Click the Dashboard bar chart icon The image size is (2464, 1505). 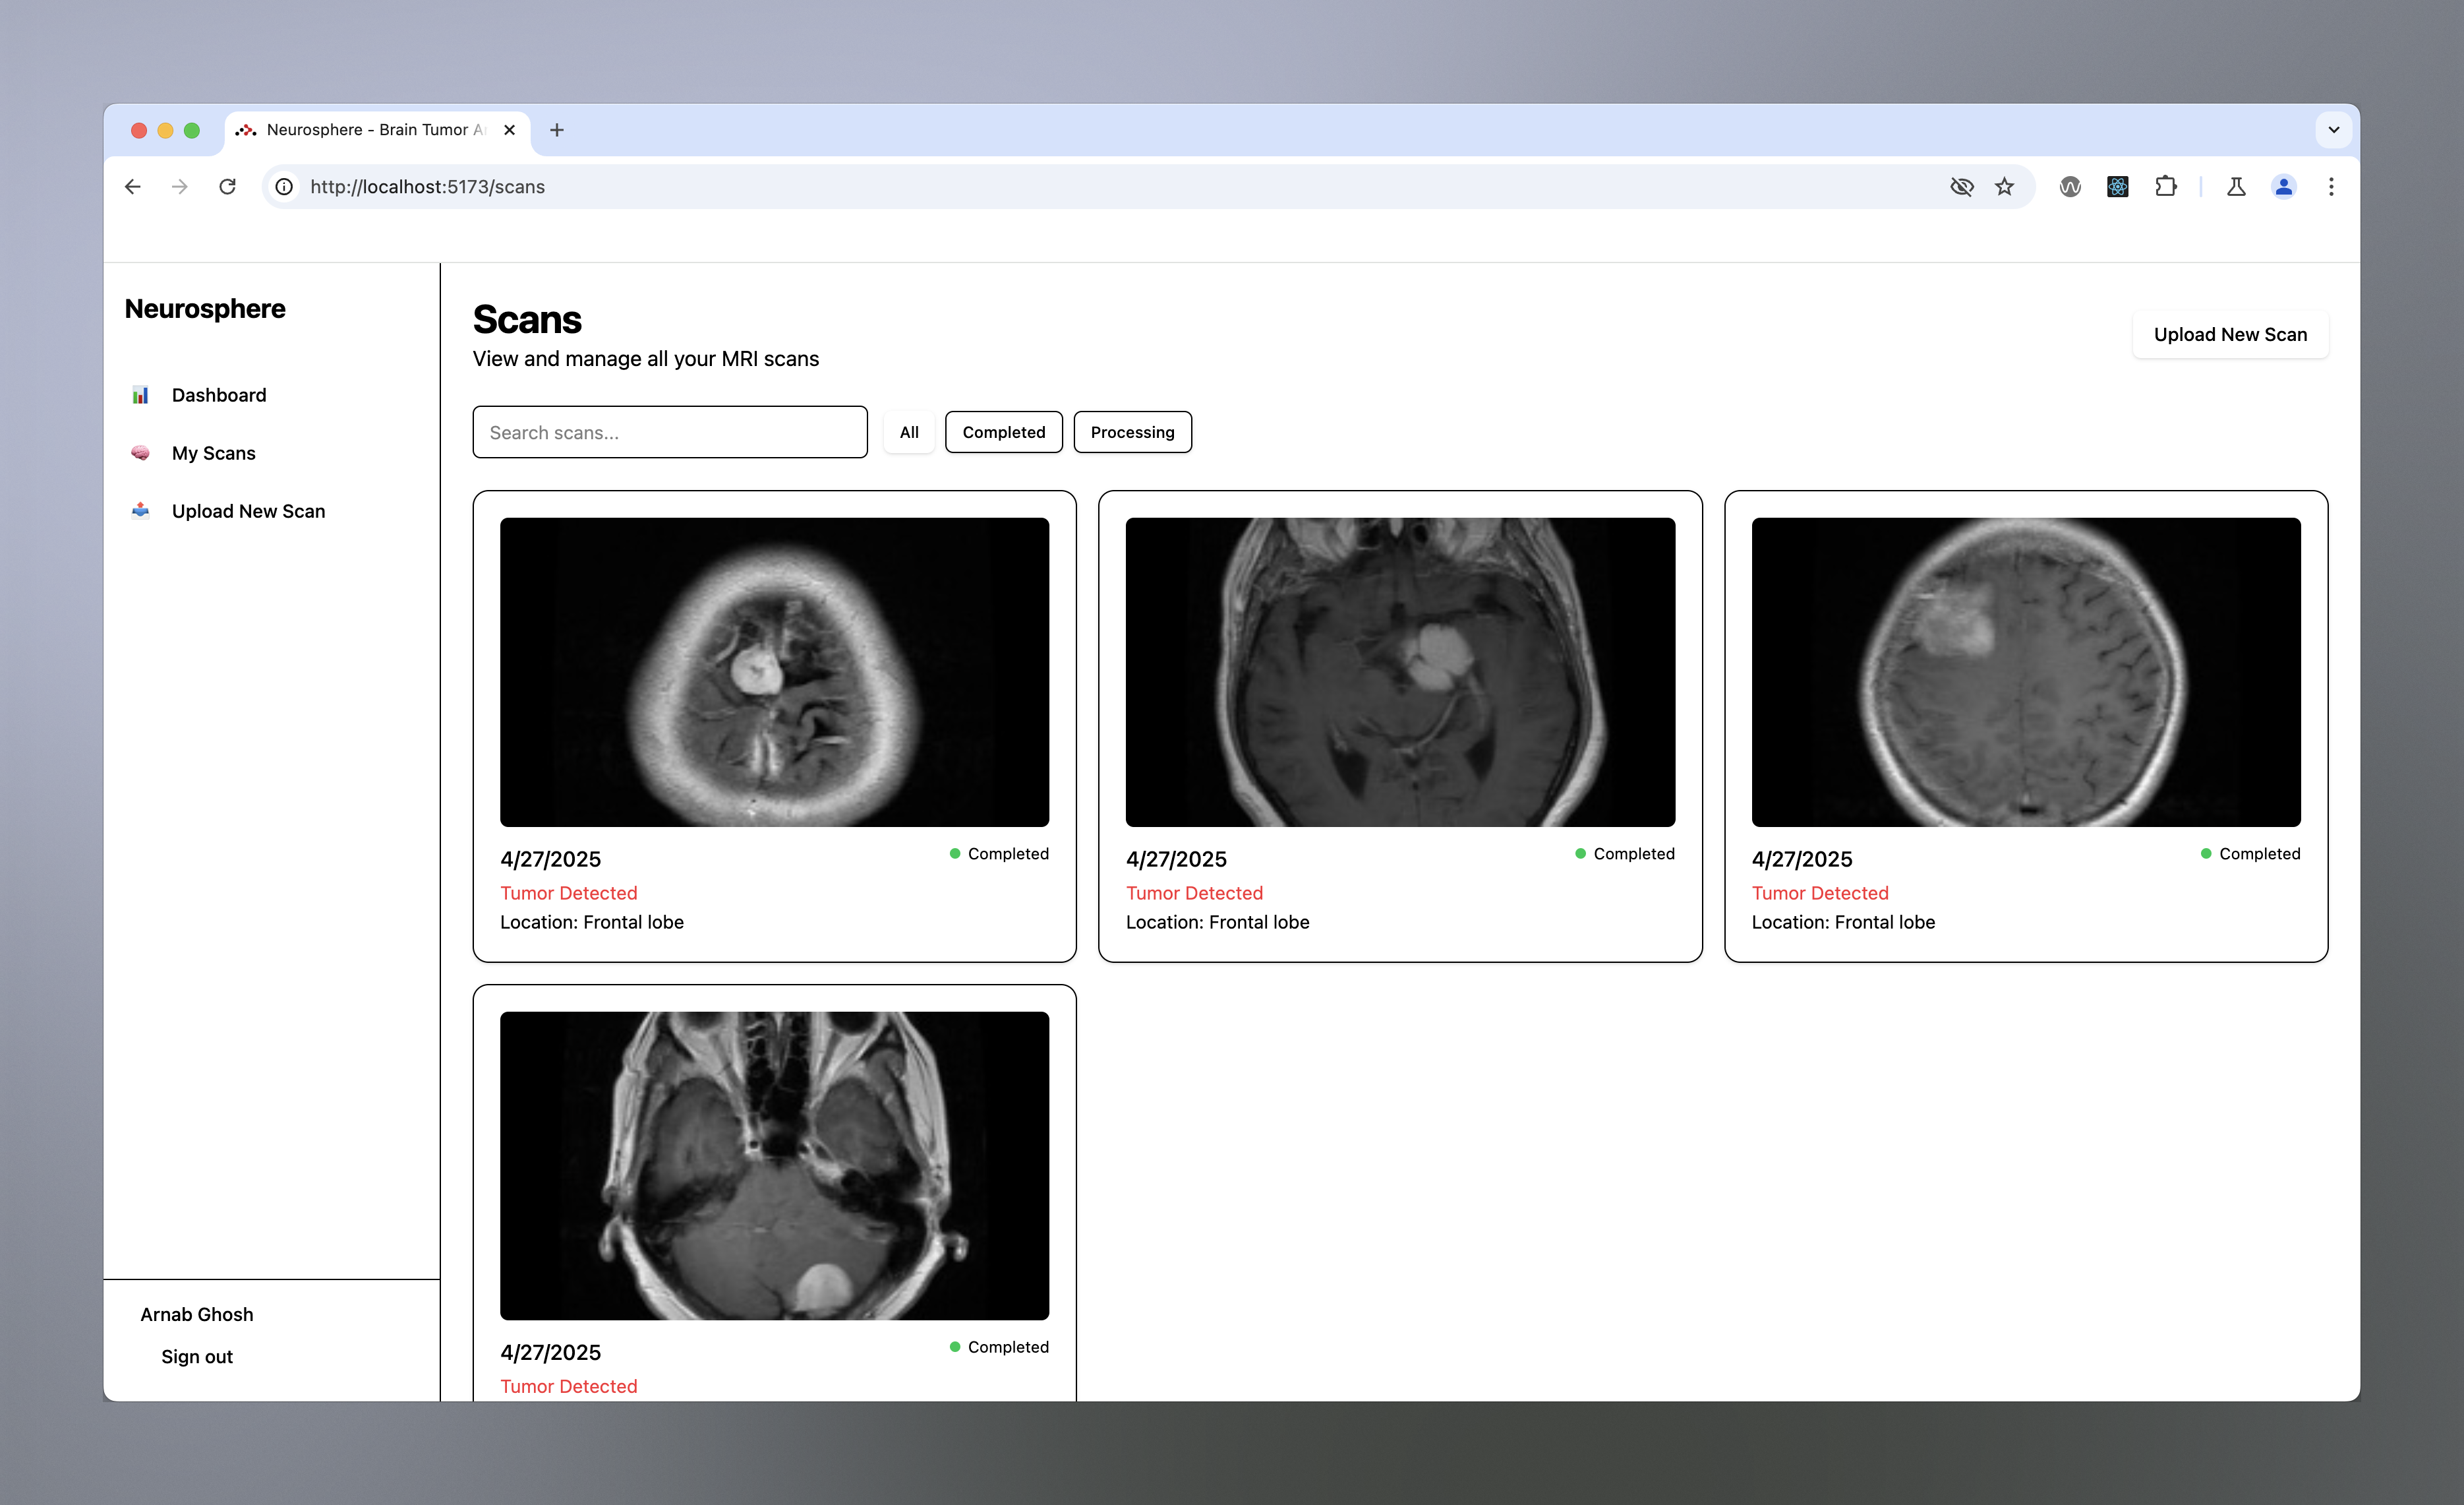point(140,395)
